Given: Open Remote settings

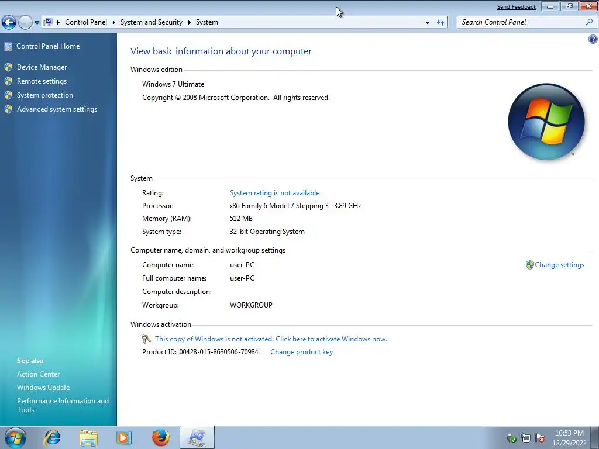Looking at the screenshot, I should point(42,81).
